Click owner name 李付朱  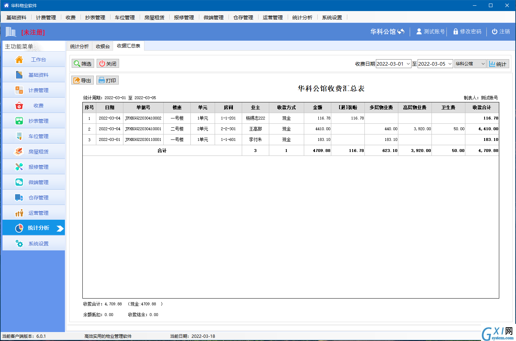pyautogui.click(x=255, y=139)
